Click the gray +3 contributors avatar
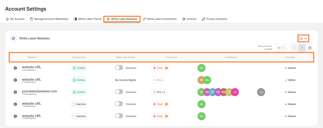This screenshot has width=323, height=128. point(261,92)
